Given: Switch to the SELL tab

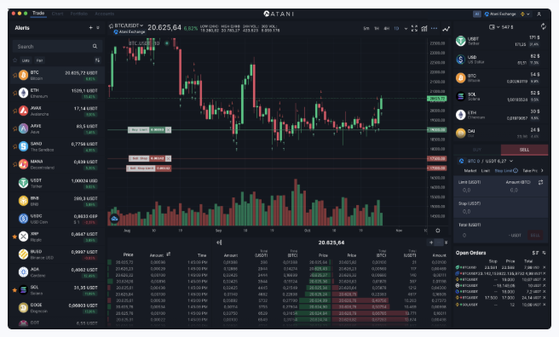Looking at the screenshot, I should pos(524,150).
